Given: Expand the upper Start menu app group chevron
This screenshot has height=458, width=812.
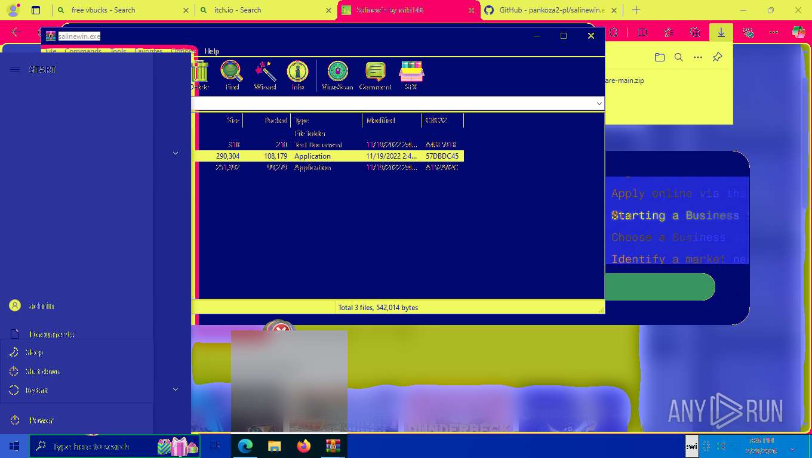Looking at the screenshot, I should point(176,153).
